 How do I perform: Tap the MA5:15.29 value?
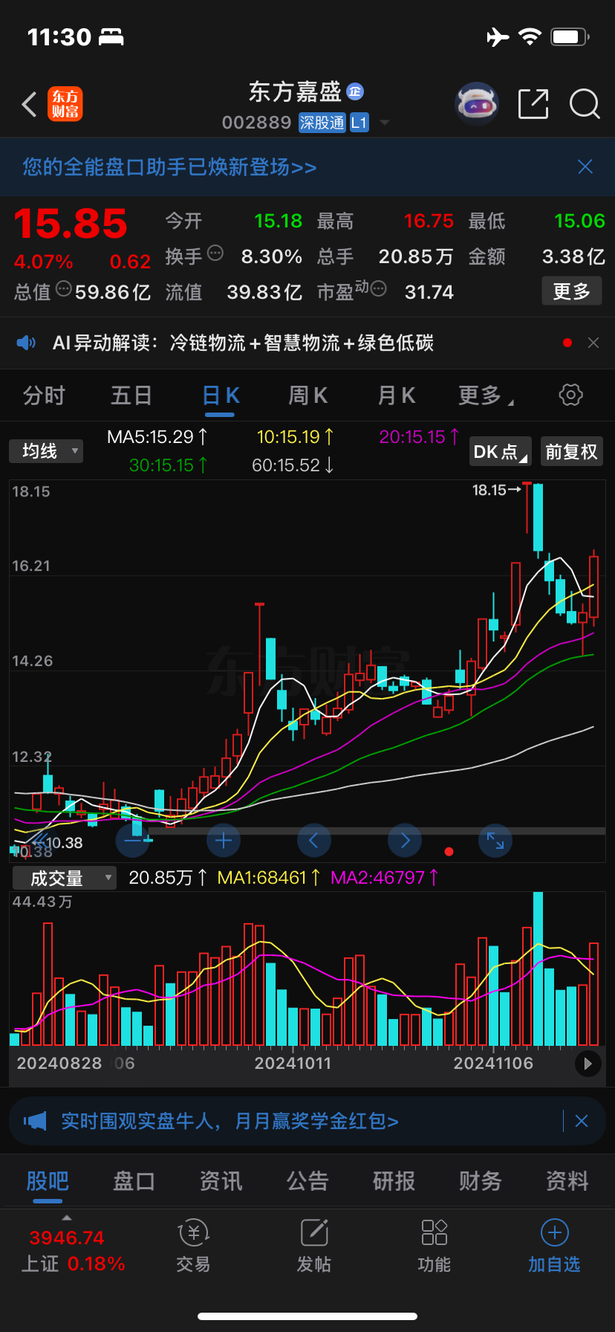157,437
